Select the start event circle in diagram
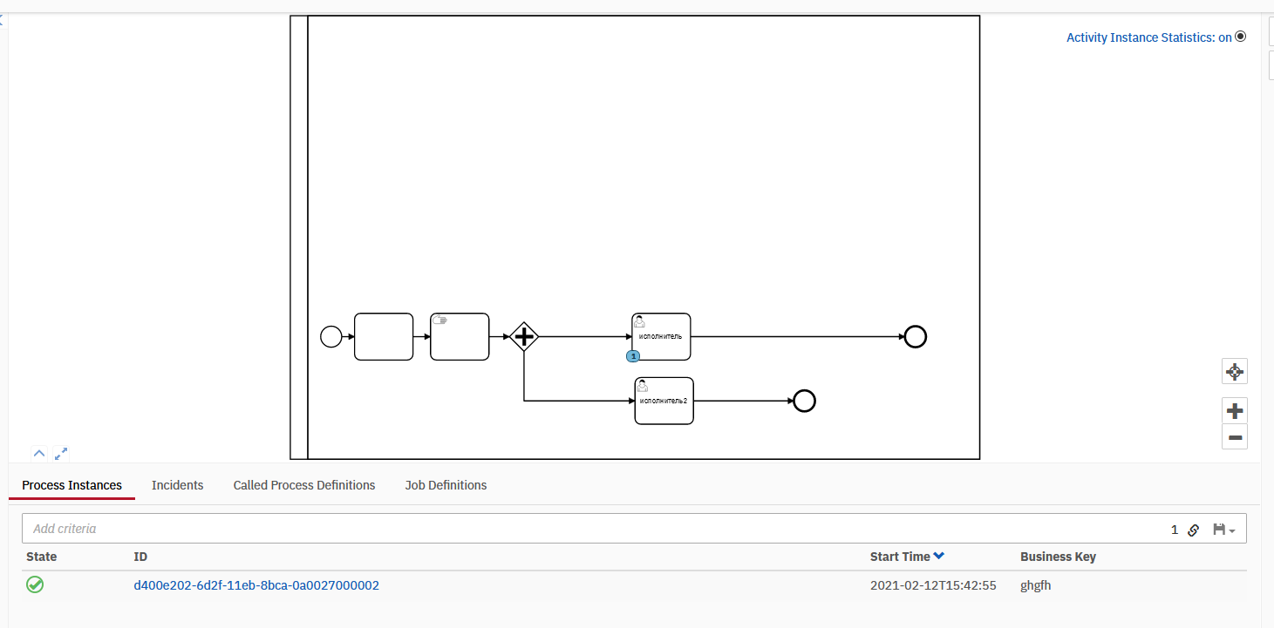The width and height of the screenshot is (1274, 628). tap(331, 336)
